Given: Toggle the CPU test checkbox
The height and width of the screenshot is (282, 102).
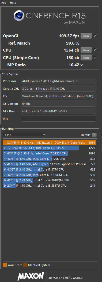Looking at the screenshot, I should (x=95, y=50).
